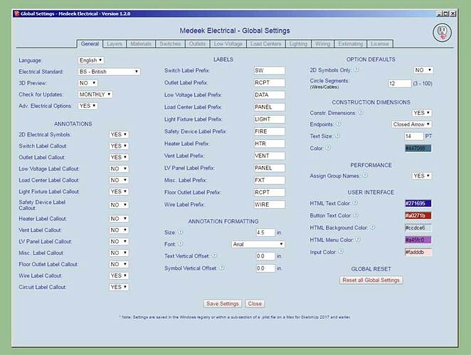
Task: Open the Low Voltage Label Callout dropdown
Action: click(119, 169)
